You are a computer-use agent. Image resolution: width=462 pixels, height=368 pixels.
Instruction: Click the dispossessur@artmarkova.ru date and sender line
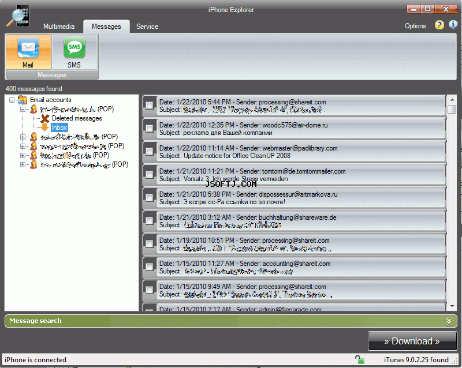coord(248,194)
